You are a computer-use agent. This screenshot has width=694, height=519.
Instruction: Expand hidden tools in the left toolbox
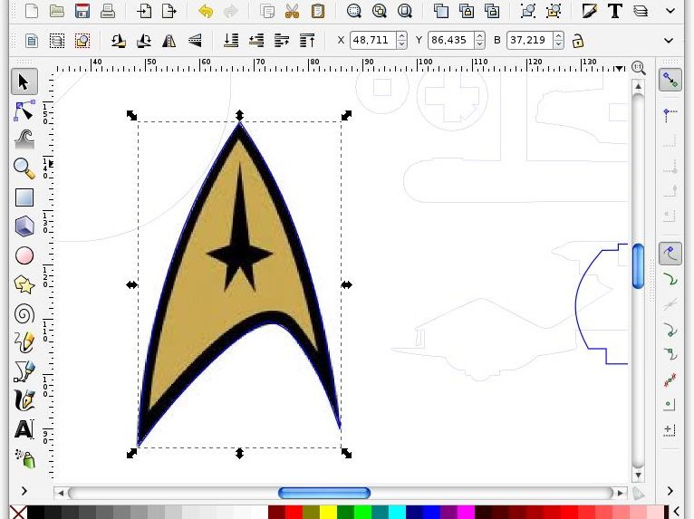(x=24, y=491)
